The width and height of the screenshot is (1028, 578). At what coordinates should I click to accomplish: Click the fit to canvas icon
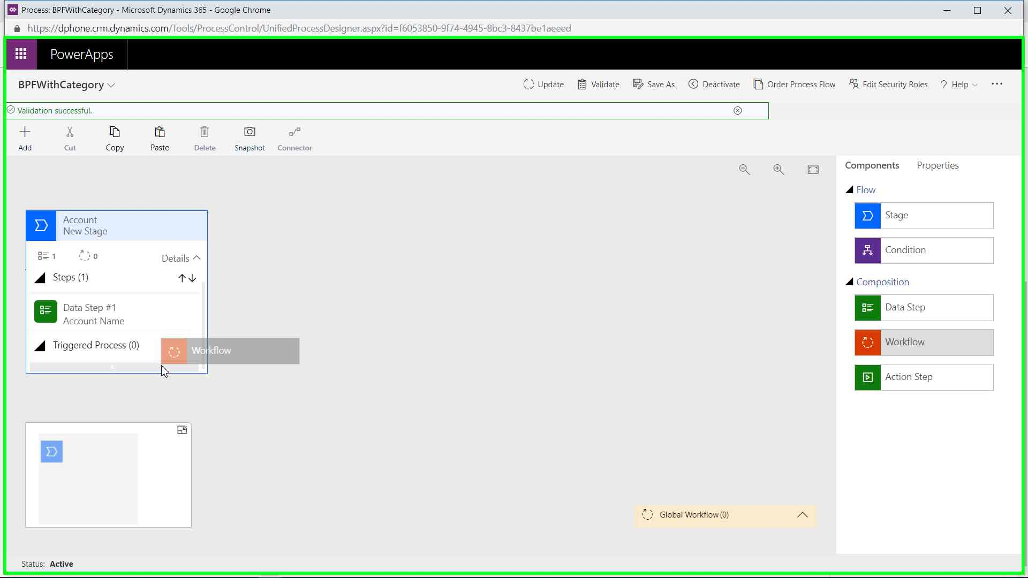tap(813, 170)
